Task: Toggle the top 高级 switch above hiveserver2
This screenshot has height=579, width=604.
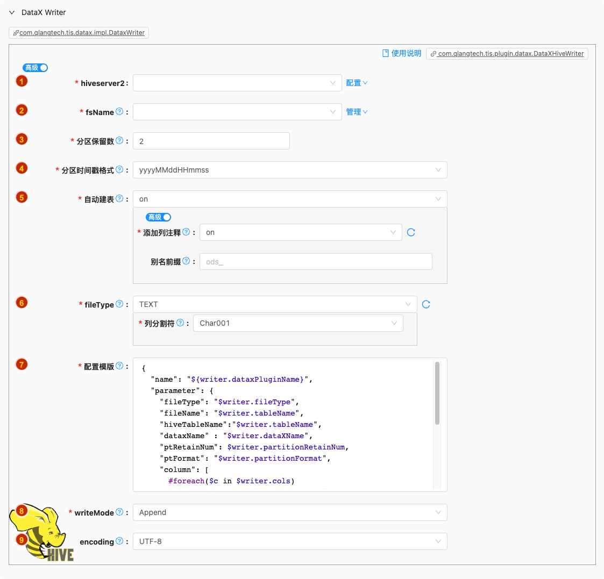Action: click(35, 68)
